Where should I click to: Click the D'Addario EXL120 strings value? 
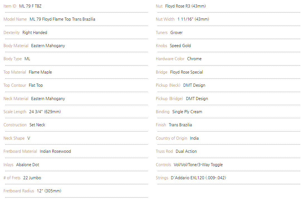198,178
